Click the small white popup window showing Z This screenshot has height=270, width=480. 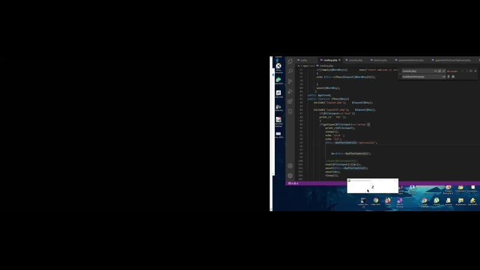click(x=373, y=186)
